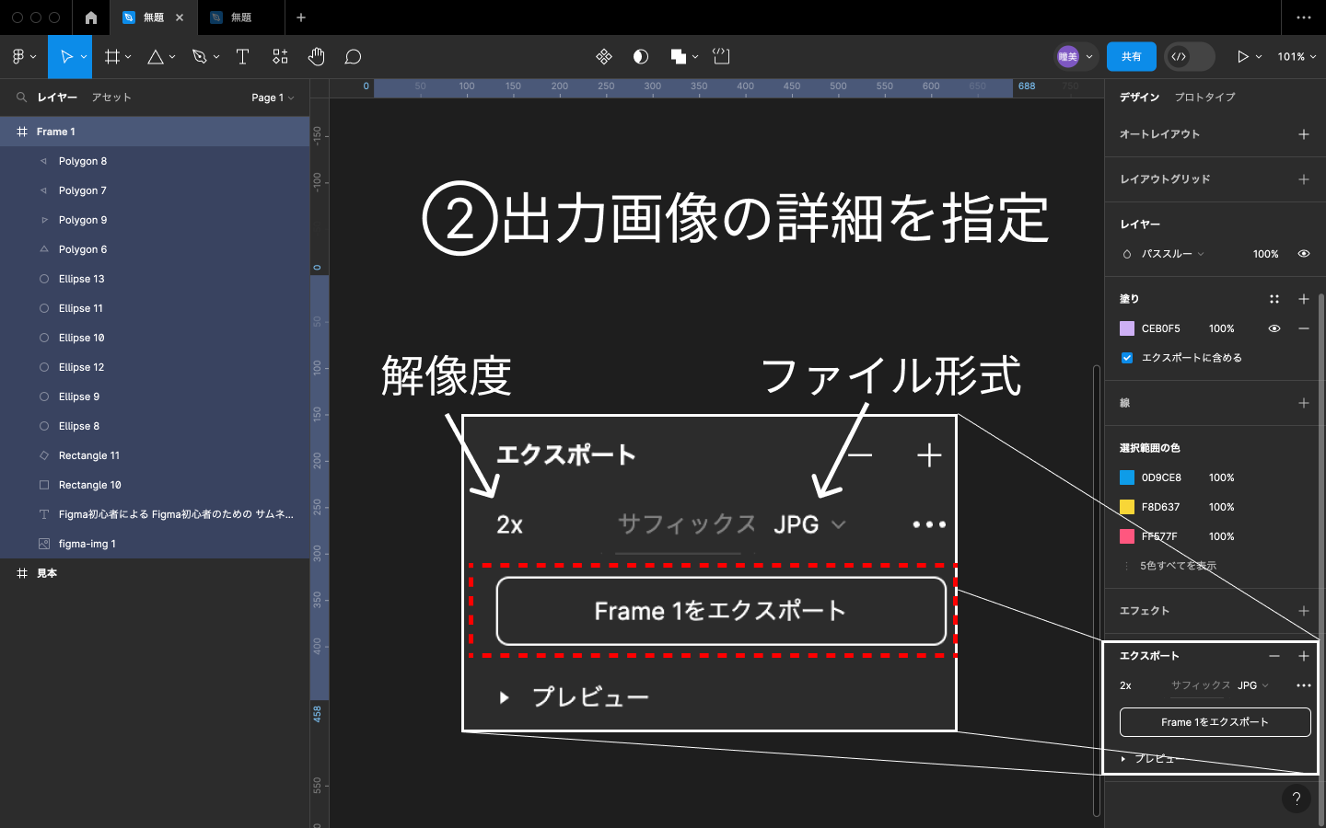Click the 0D9CE8 blue color swatch
Image resolution: width=1326 pixels, height=828 pixels.
pyautogui.click(x=1127, y=477)
